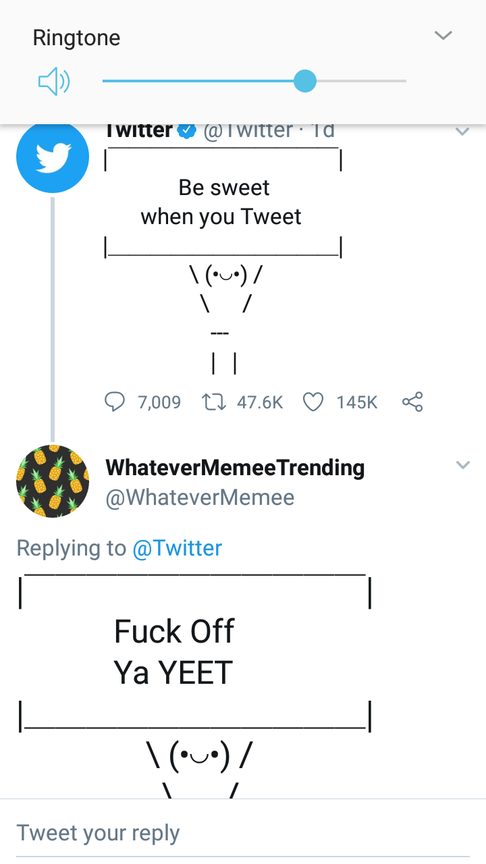Click the @WhateverMemee handle
The width and height of the screenshot is (486, 864).
coord(200,497)
